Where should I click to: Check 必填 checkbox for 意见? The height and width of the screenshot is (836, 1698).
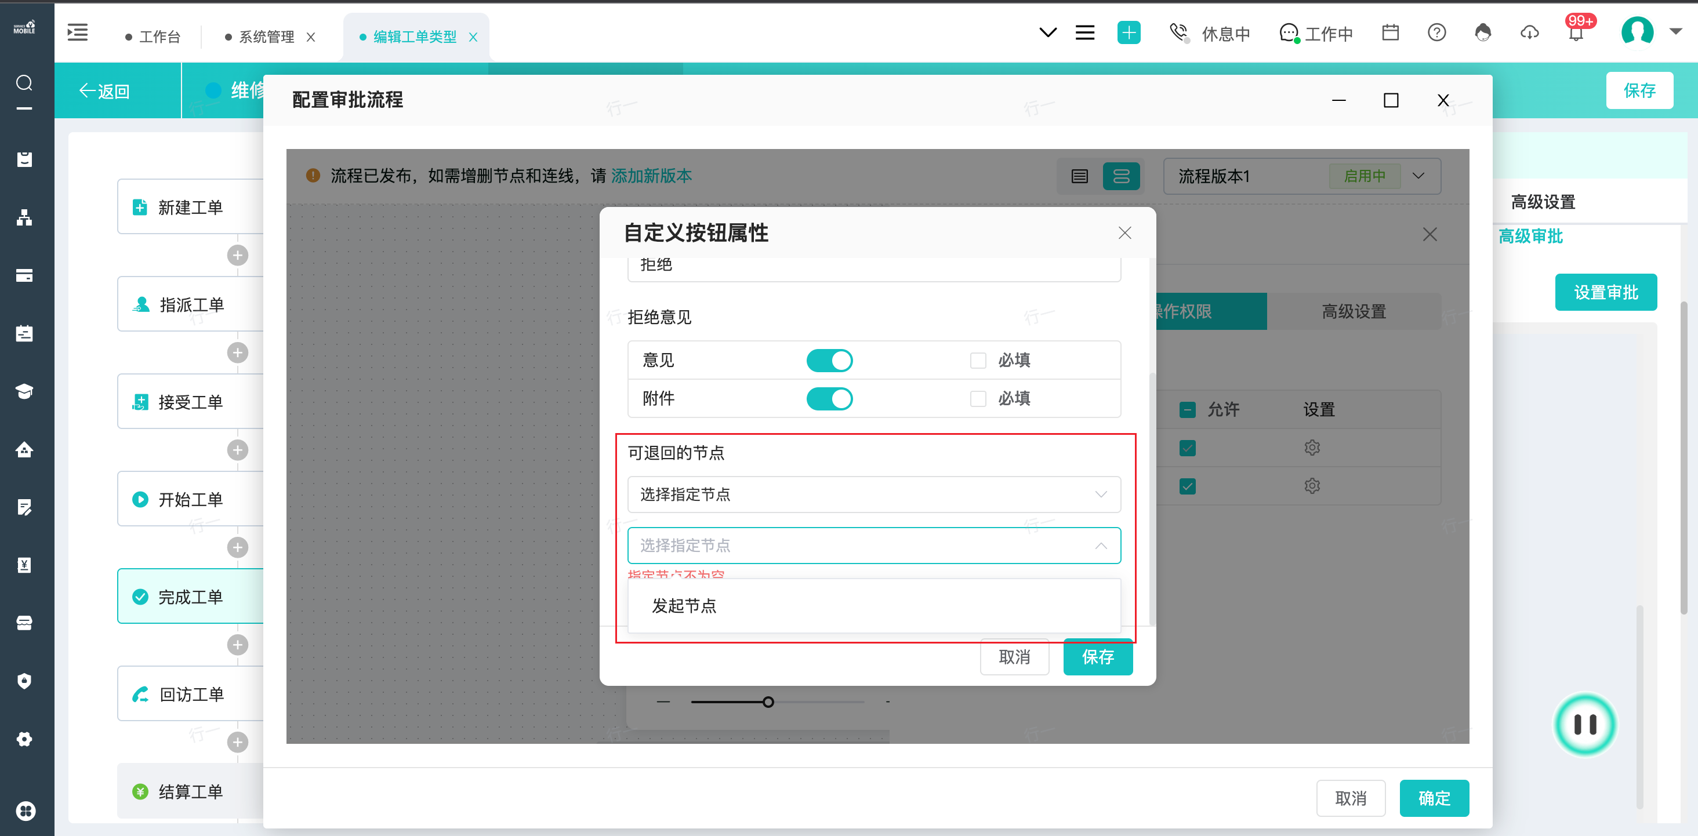click(x=978, y=361)
